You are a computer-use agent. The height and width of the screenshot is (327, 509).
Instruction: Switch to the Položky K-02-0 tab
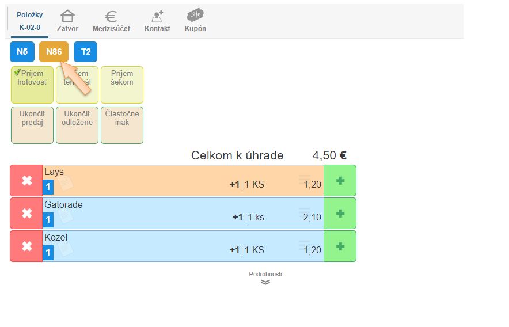[x=30, y=21]
